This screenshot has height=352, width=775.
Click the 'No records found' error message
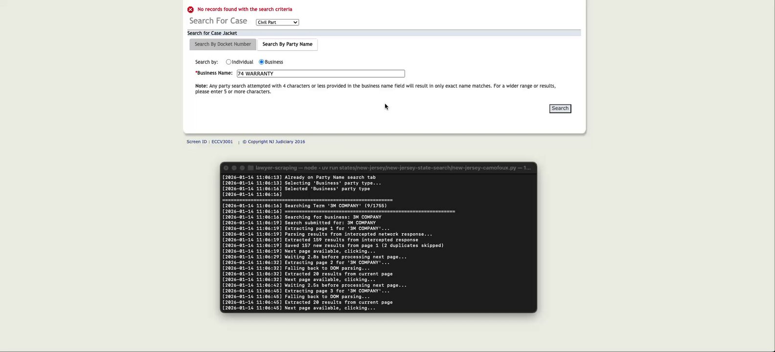point(245,9)
